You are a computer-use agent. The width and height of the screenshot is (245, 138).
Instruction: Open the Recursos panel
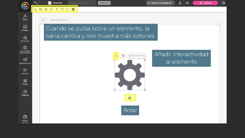[25, 39]
